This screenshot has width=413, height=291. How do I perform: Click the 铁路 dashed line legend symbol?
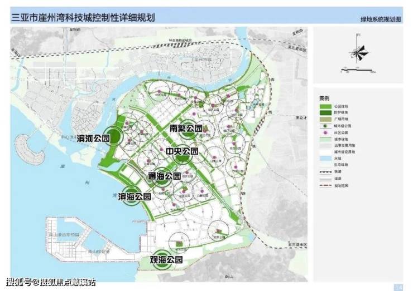[325, 172]
